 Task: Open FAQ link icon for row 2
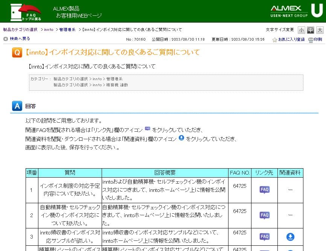pyautogui.click(x=265, y=215)
